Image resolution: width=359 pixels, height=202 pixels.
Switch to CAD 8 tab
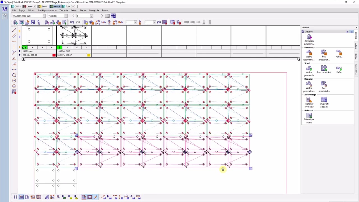point(16,6)
